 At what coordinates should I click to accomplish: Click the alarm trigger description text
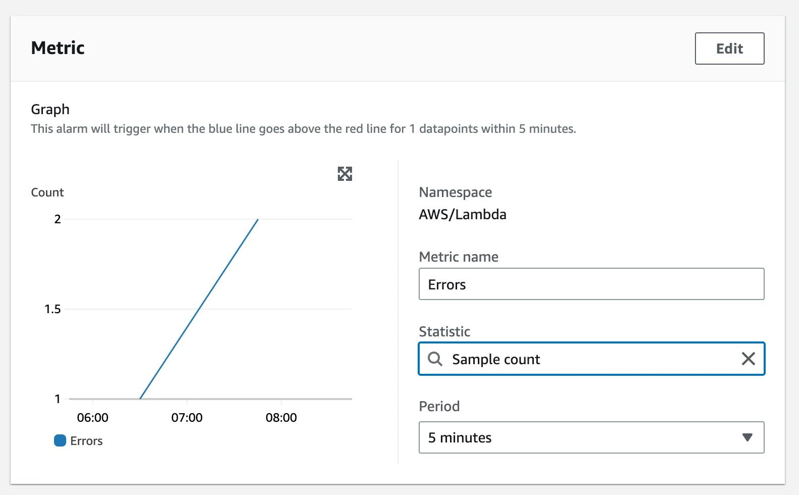point(303,129)
